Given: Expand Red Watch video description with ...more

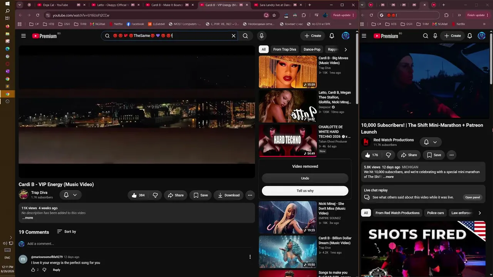Looking at the screenshot, I should pos(388,177).
